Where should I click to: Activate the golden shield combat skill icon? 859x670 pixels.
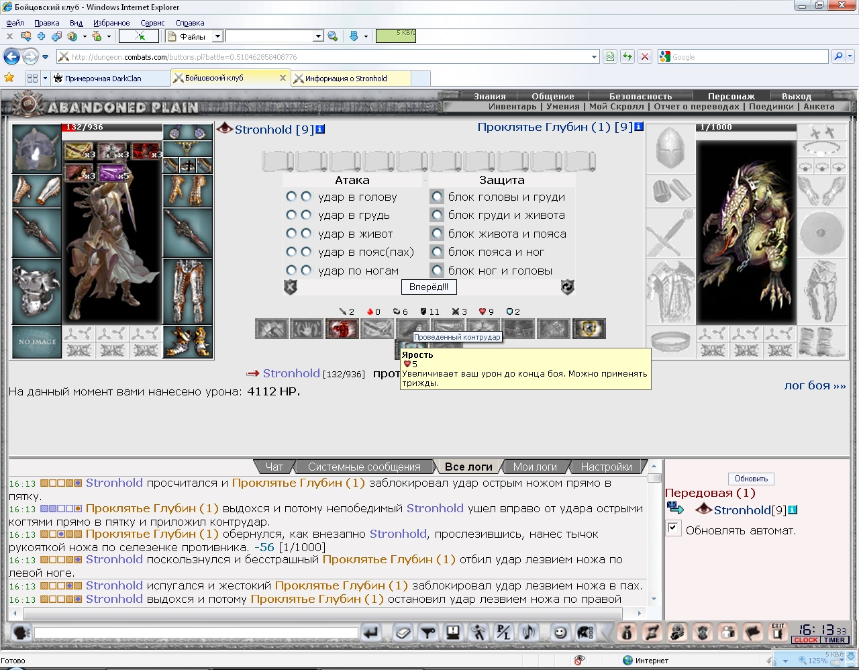(589, 328)
